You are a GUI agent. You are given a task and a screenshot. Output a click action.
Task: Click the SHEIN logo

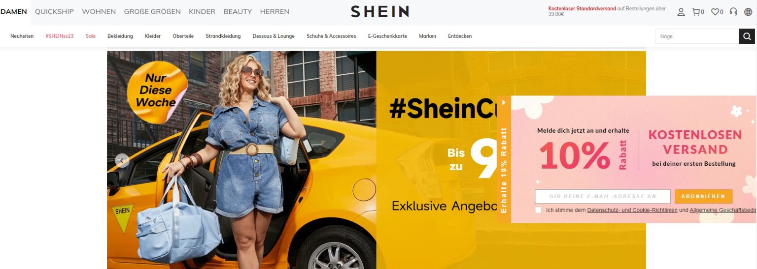(379, 12)
